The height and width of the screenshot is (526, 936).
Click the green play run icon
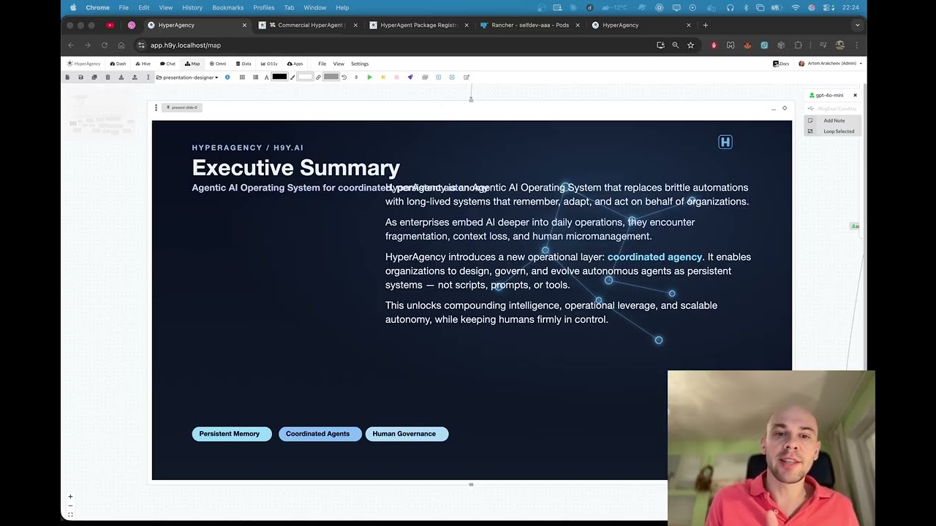(x=369, y=77)
